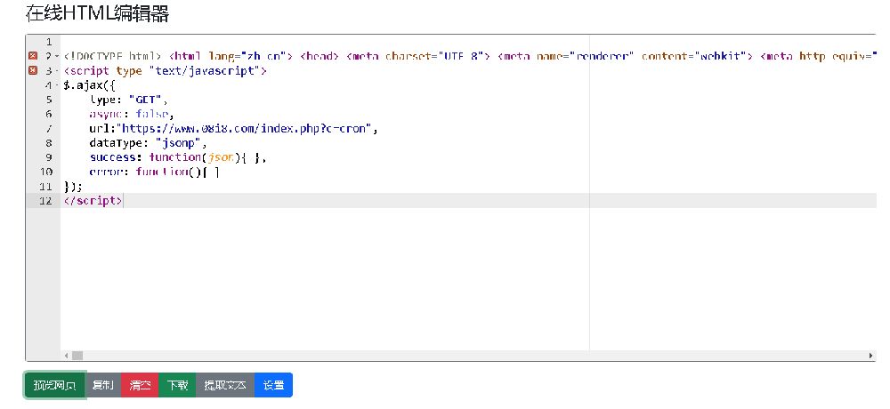This screenshot has height=409, width=890.
Task: Click the horizontal scrollbar left arrow
Action: point(66,356)
